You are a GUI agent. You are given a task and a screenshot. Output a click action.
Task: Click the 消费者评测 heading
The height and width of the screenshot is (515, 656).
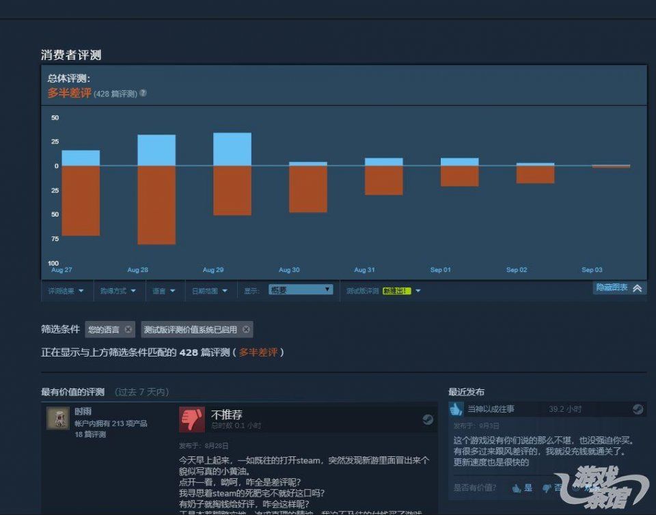point(71,55)
